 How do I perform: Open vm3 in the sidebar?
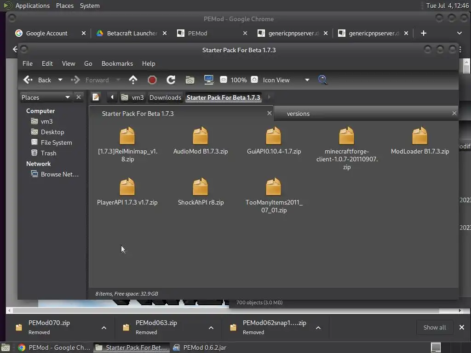[x=46, y=121]
